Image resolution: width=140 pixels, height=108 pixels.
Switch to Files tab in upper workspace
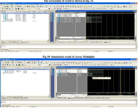pyautogui.click(x=10, y=42)
